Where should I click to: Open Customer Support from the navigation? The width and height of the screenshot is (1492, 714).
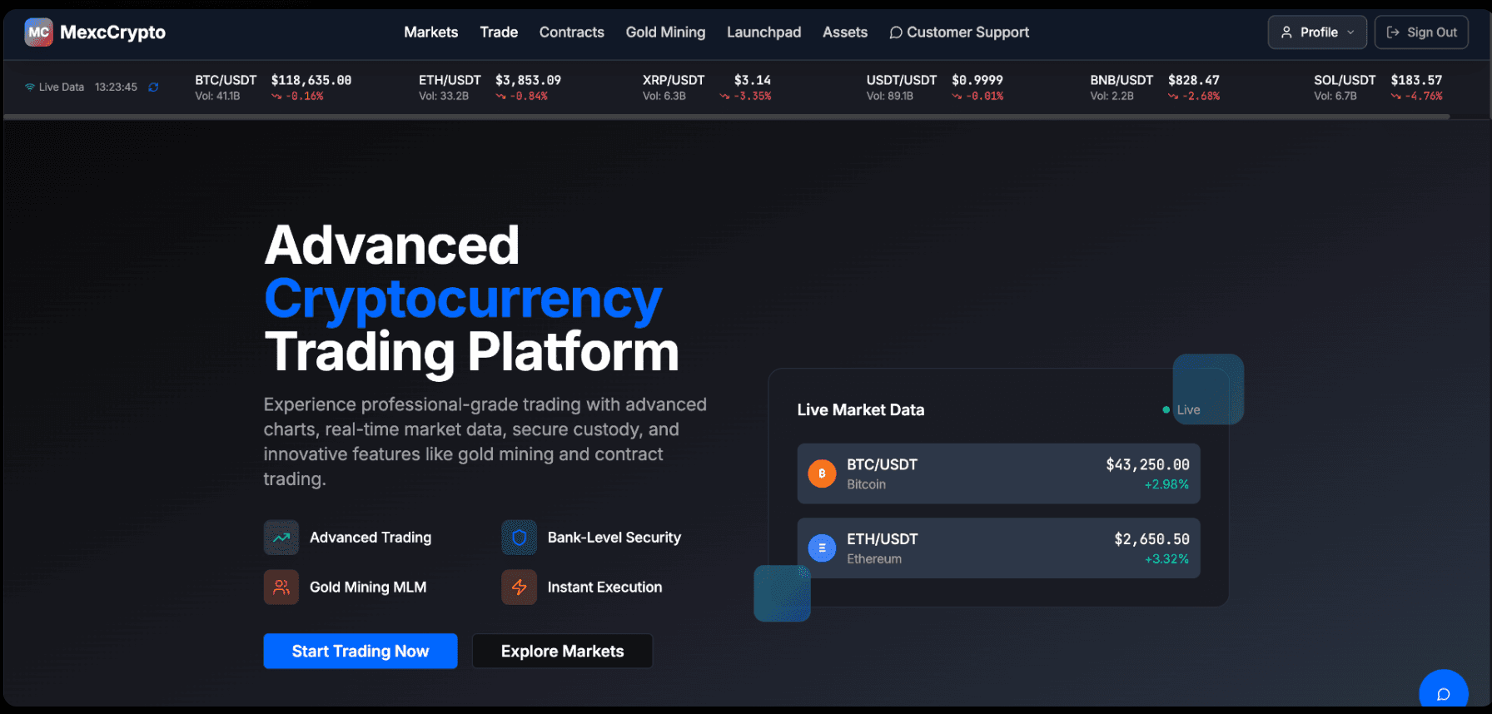(x=959, y=32)
